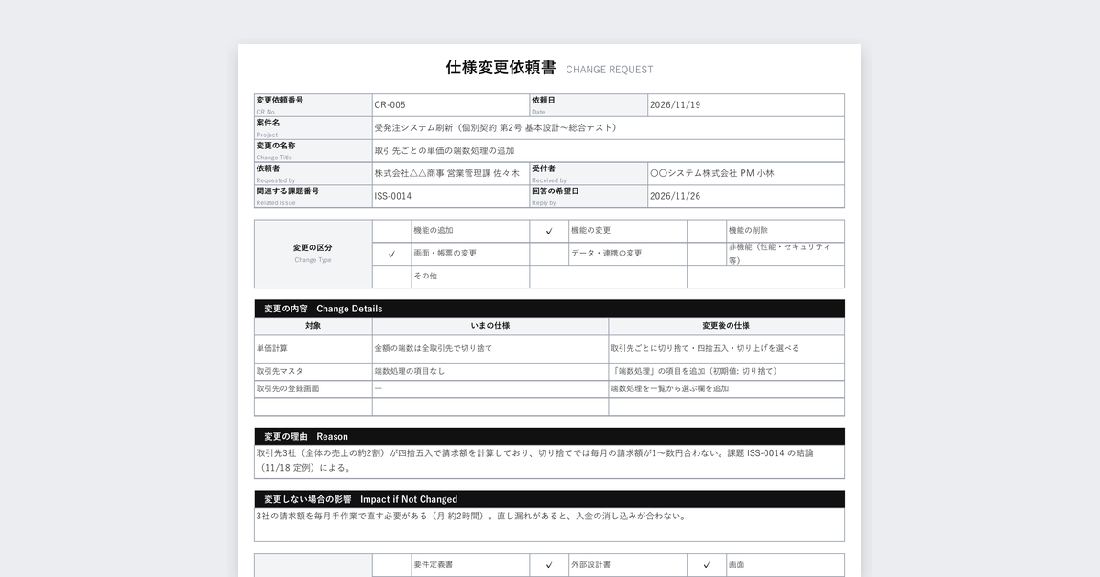Tick the checkbox beside 要件定義書
This screenshot has height=577, width=1100.
[391, 565]
